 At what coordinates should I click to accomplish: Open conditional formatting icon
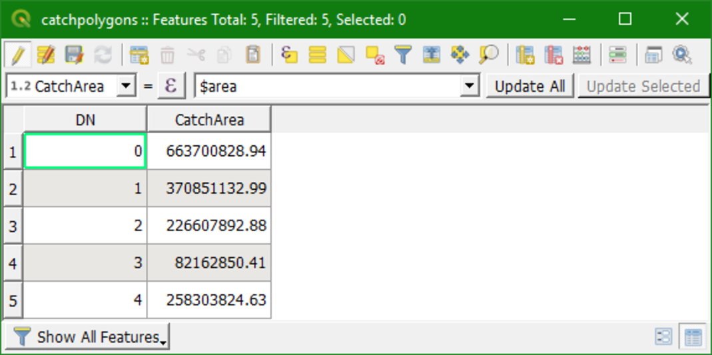click(x=617, y=55)
